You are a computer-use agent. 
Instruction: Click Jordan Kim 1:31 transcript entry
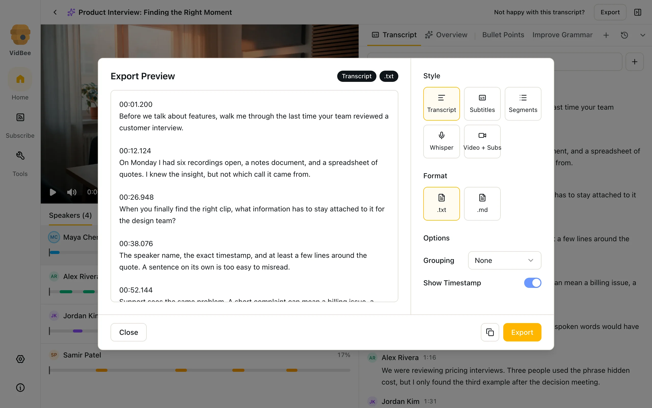click(402, 402)
